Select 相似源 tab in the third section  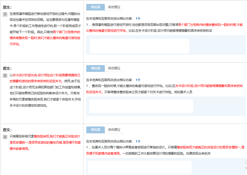point(95,130)
